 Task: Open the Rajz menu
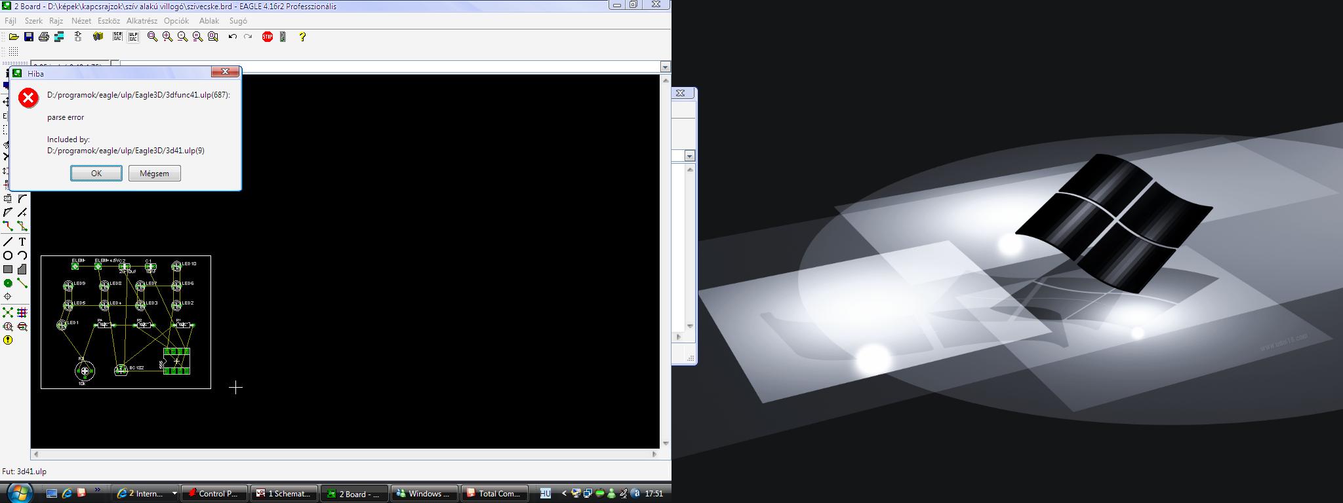[56, 21]
